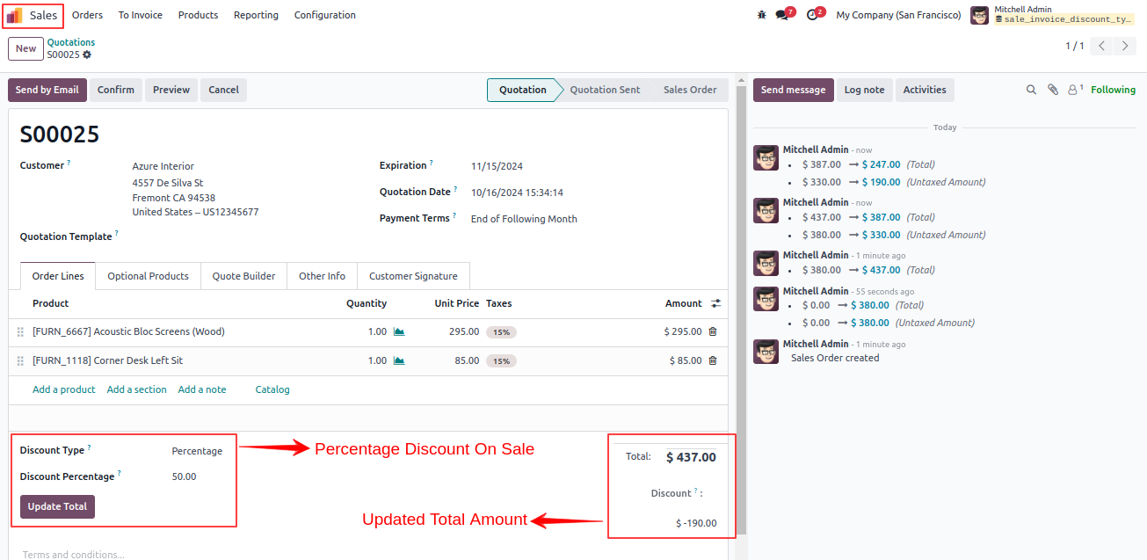This screenshot has width=1147, height=560.
Task: Attach files via paperclip icon
Action: (x=1053, y=90)
